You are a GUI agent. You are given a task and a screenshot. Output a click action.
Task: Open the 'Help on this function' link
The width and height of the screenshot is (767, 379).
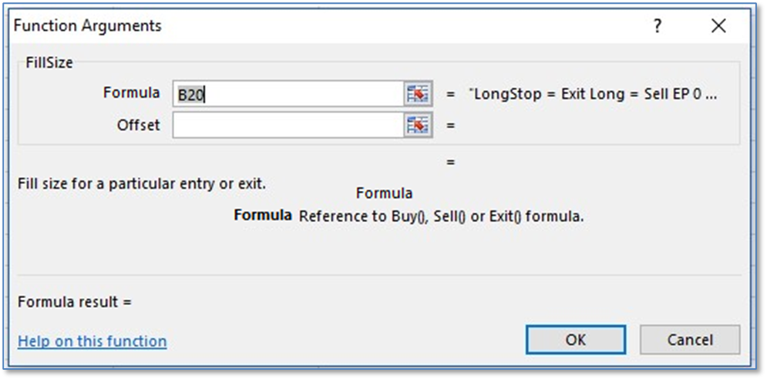[92, 341]
